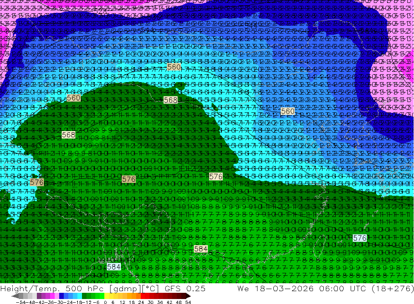414x304 pixels.
Task: Click the "GFS 0.25" model label
Action: [185, 288]
